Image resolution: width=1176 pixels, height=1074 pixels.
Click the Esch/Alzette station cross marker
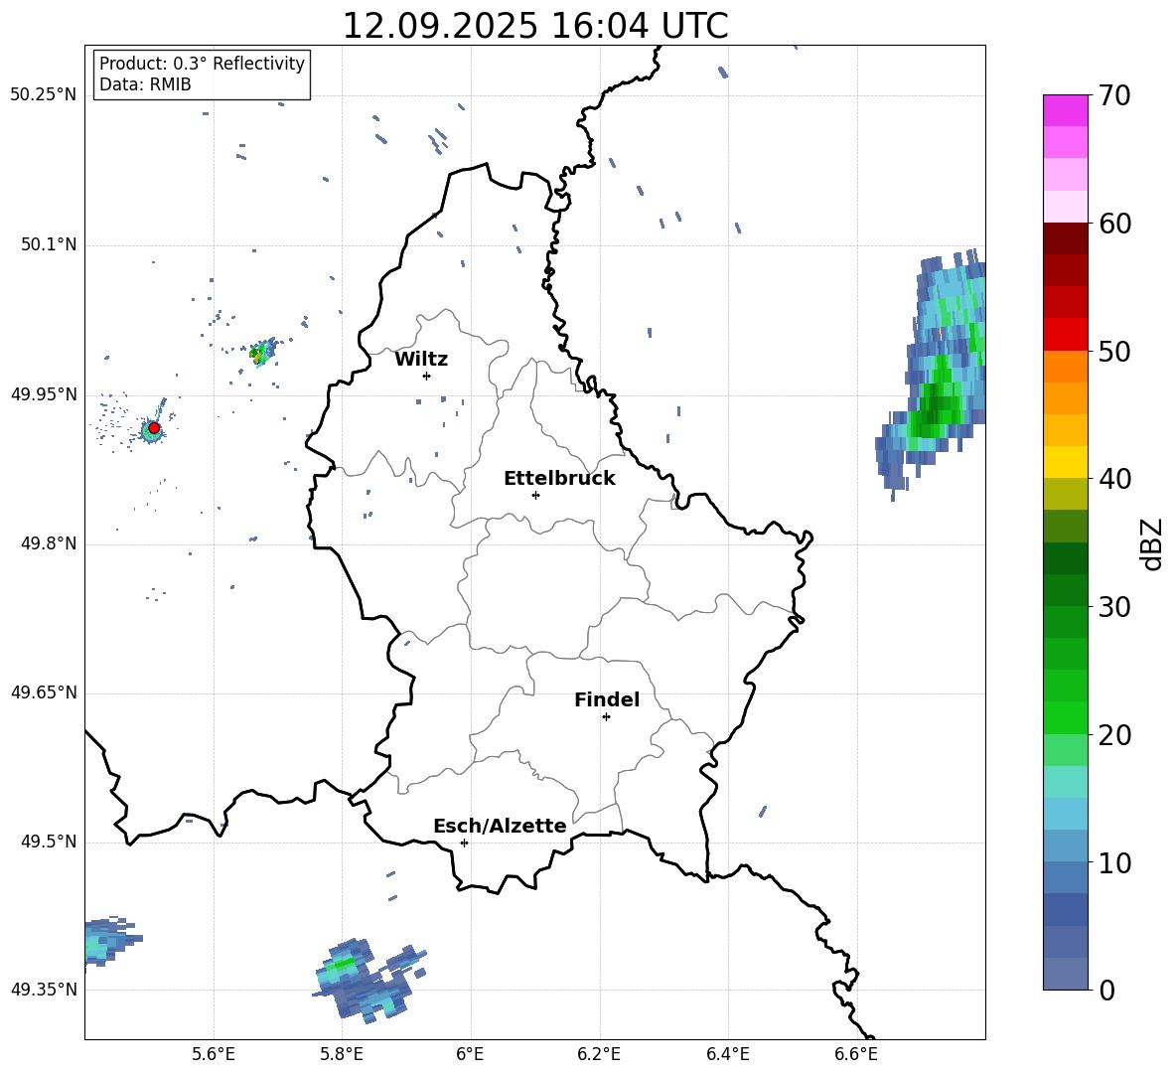point(464,843)
